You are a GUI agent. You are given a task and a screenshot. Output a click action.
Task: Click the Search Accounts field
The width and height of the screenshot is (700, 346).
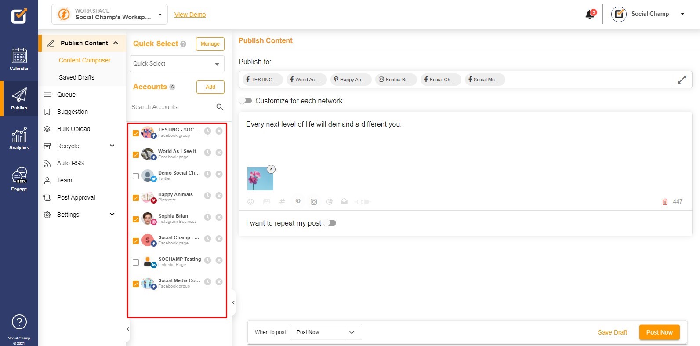tap(171, 107)
